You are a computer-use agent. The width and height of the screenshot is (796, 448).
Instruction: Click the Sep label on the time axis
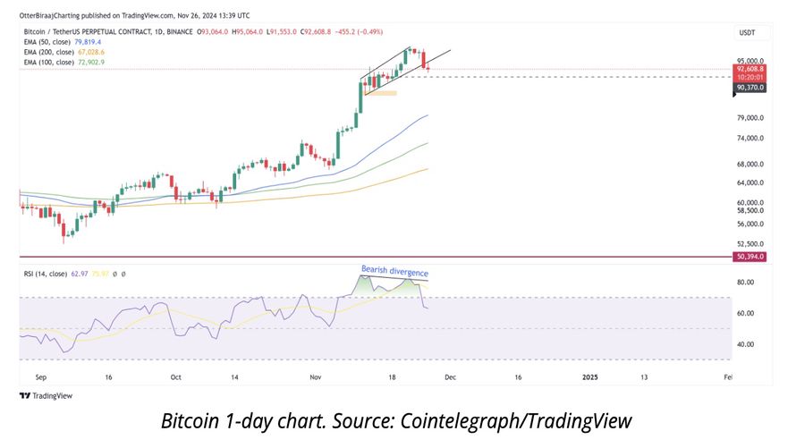41,377
